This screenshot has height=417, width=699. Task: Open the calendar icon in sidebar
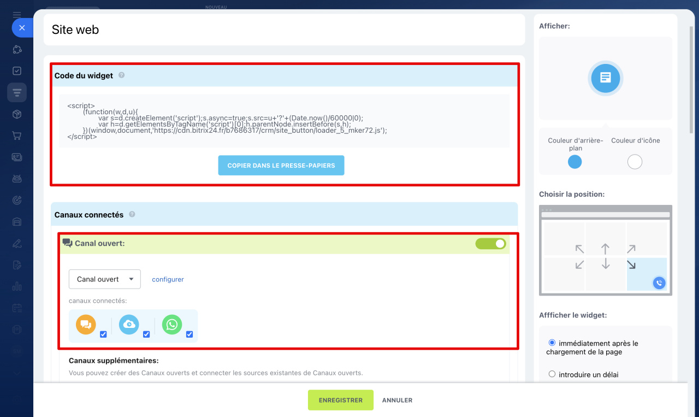(x=17, y=308)
